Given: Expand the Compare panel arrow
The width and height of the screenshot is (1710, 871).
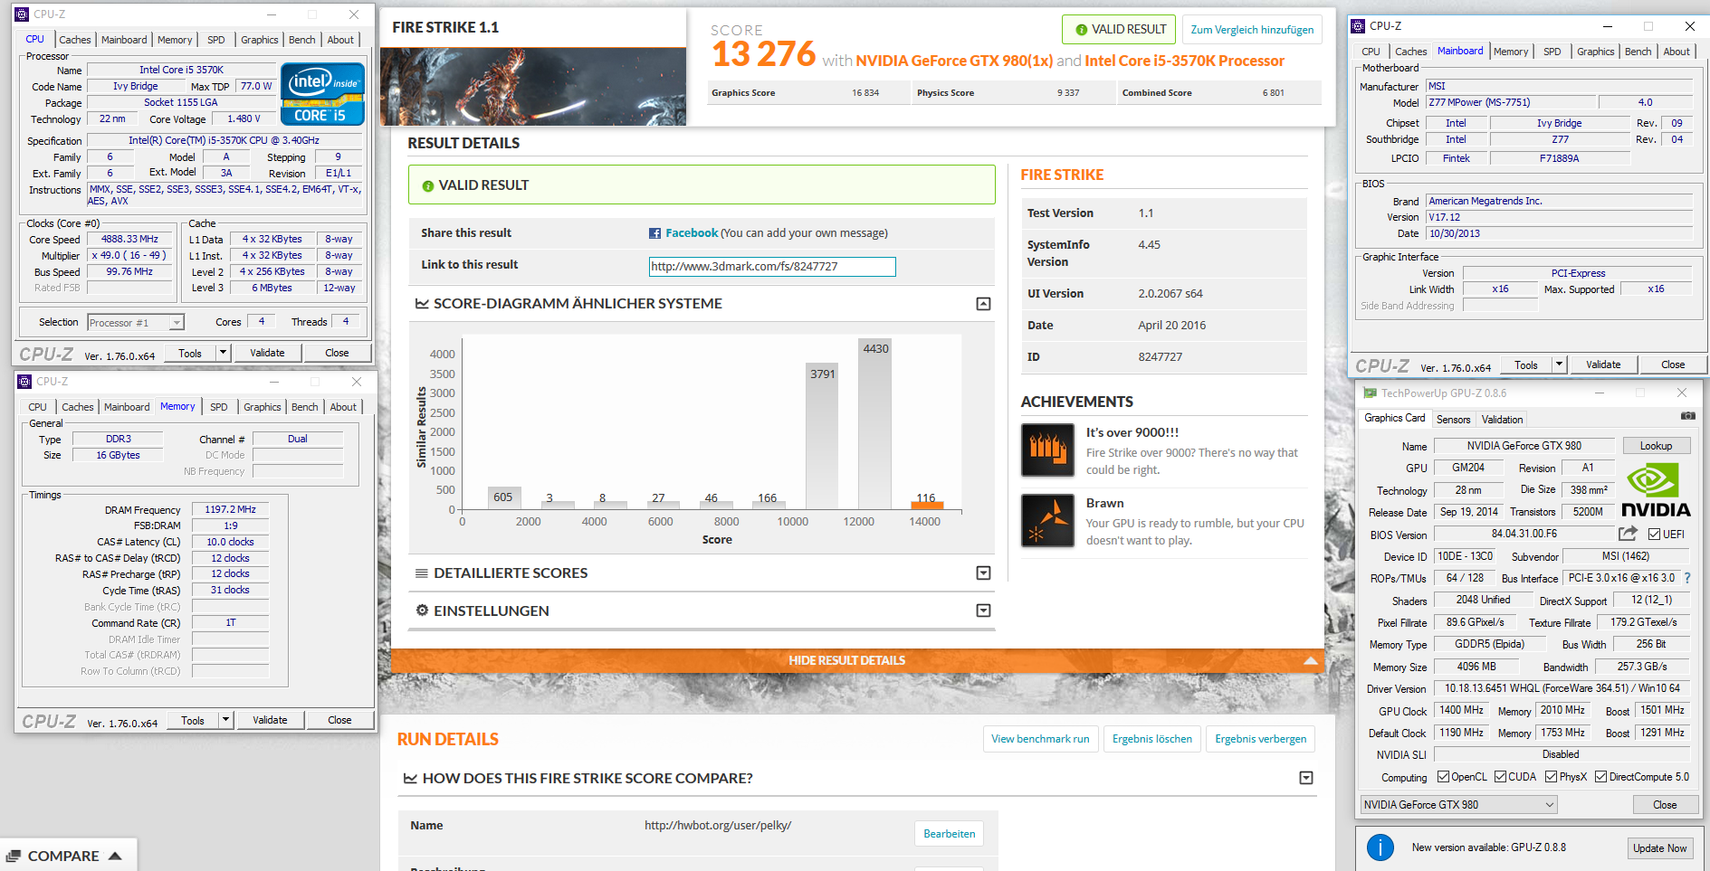Looking at the screenshot, I should pos(115,856).
